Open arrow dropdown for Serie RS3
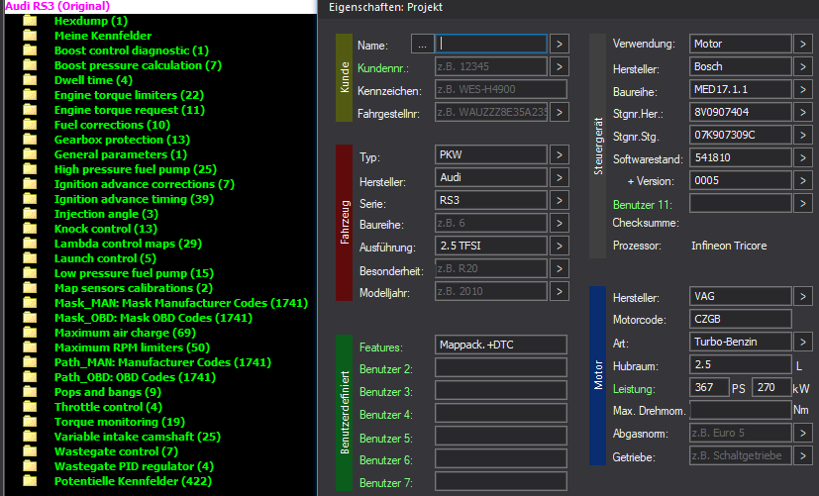 click(559, 201)
